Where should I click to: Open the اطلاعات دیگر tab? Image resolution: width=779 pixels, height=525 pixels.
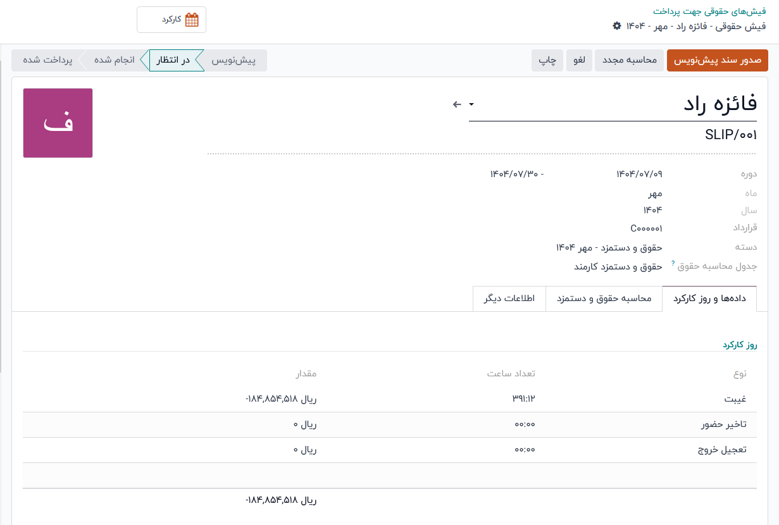pos(509,299)
